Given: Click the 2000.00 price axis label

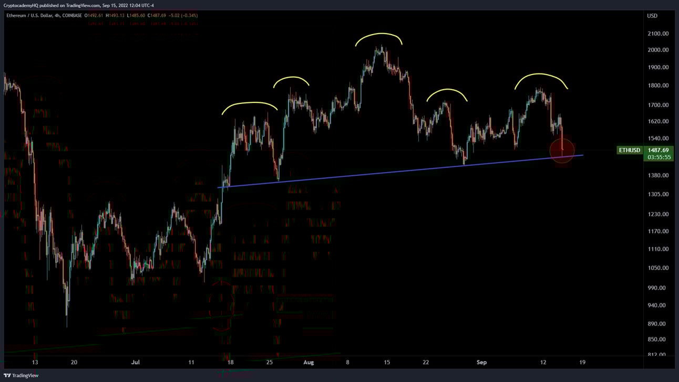Looking at the screenshot, I should pos(658,50).
